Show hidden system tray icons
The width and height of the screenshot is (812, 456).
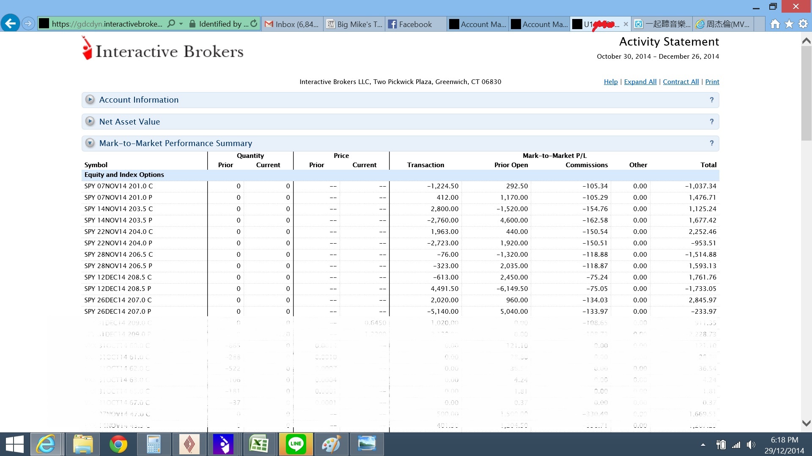(703, 445)
